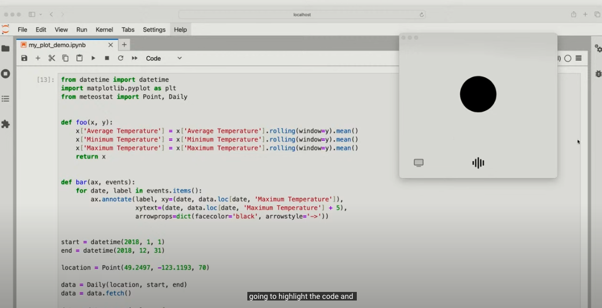Viewport: 602px width, 308px height.
Task: Paste cell from clipboard
Action: 79,58
